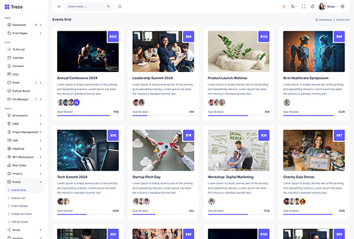Open Create An Event submenu item
This screenshot has height=239, width=354.
pyautogui.click(x=21, y=214)
